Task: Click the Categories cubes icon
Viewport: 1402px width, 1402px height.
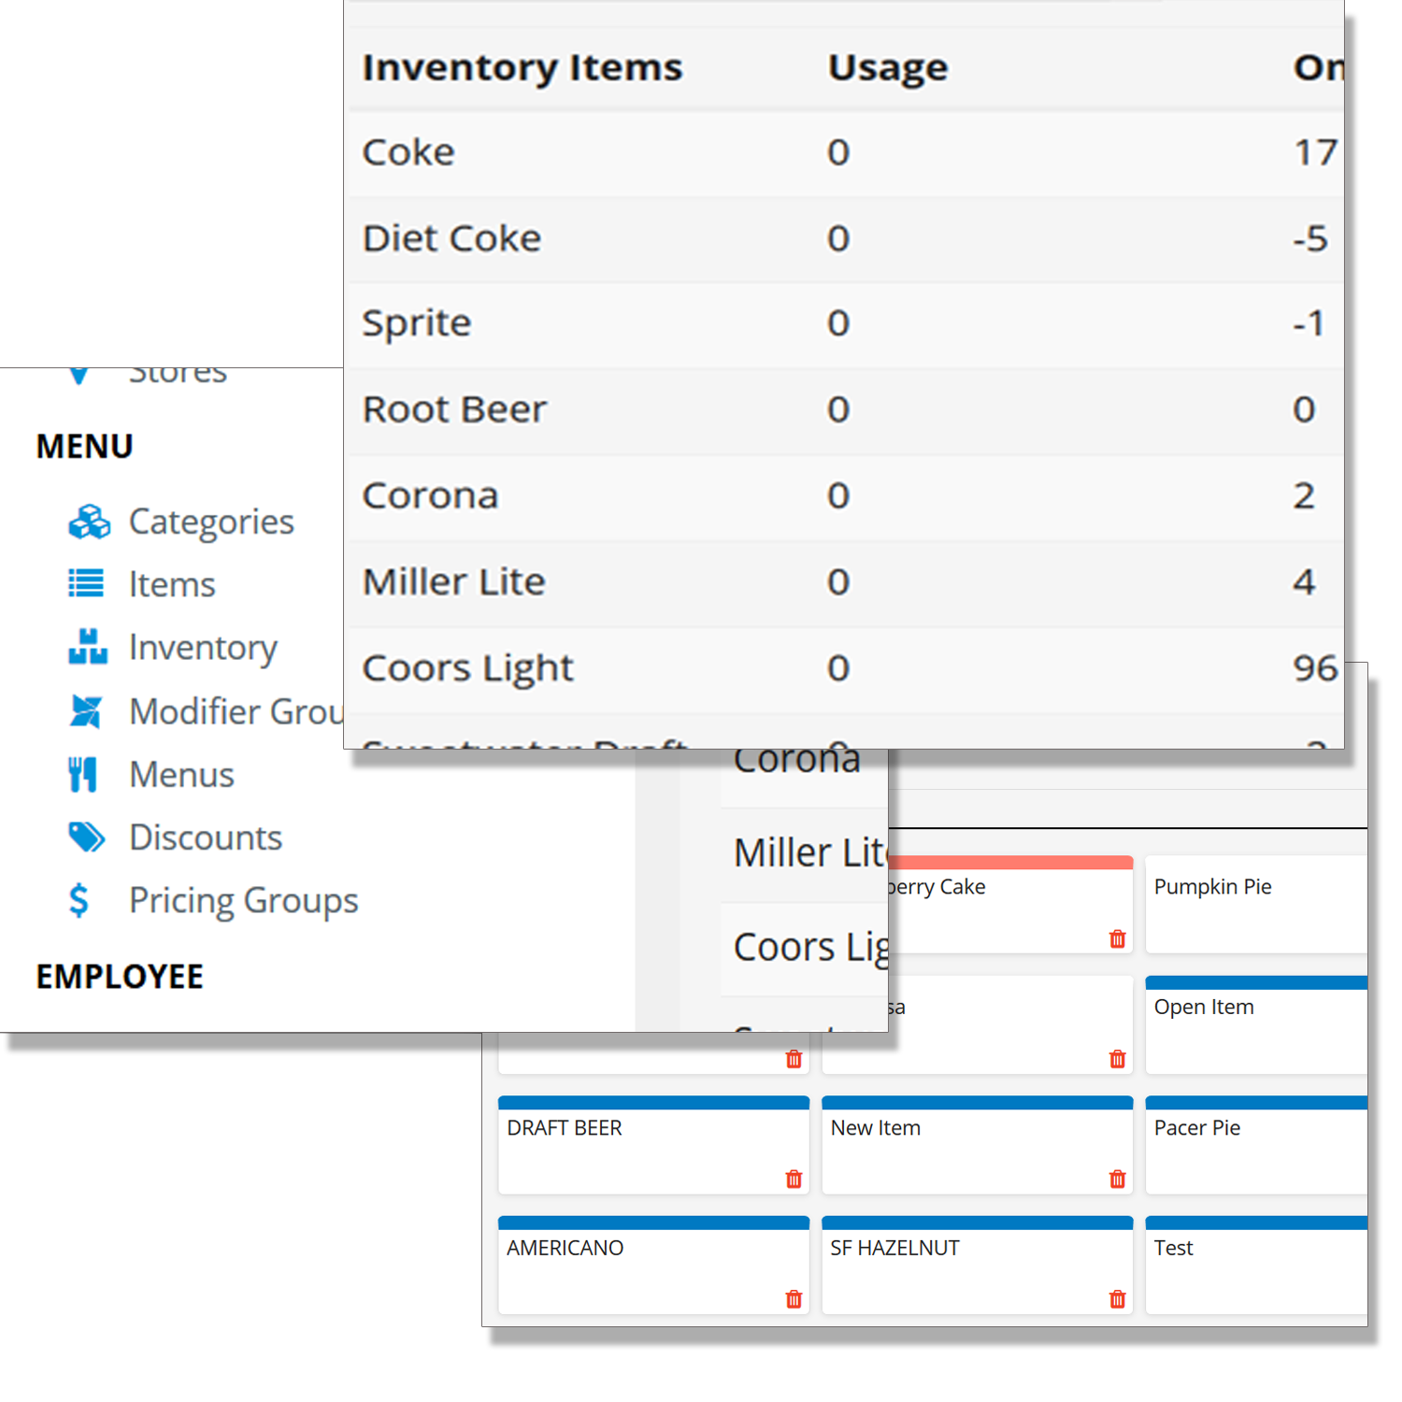Action: tap(89, 522)
